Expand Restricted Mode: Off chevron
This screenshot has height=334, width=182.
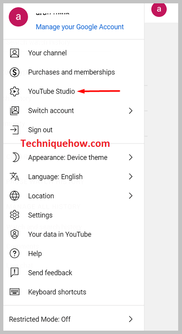pos(131,319)
